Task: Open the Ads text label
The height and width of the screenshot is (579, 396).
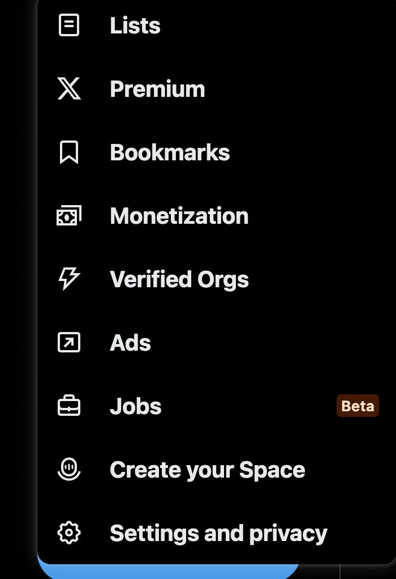Action: tap(130, 343)
